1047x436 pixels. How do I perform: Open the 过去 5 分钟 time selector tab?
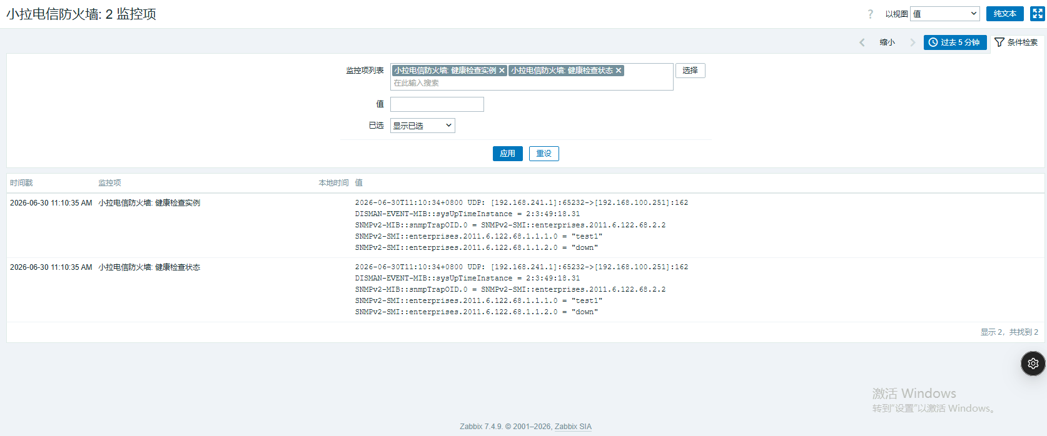[955, 42]
